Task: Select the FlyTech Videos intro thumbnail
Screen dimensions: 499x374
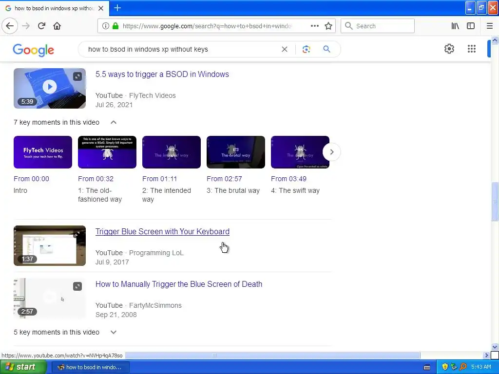Action: (43, 152)
